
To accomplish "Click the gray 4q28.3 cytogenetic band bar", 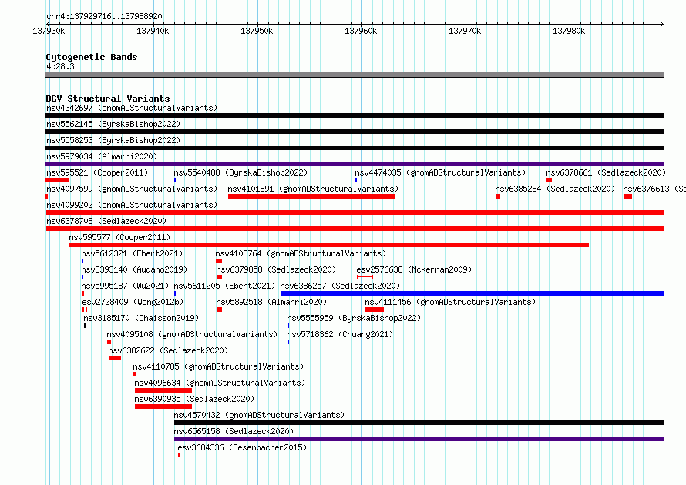I will pyautogui.click(x=355, y=75).
